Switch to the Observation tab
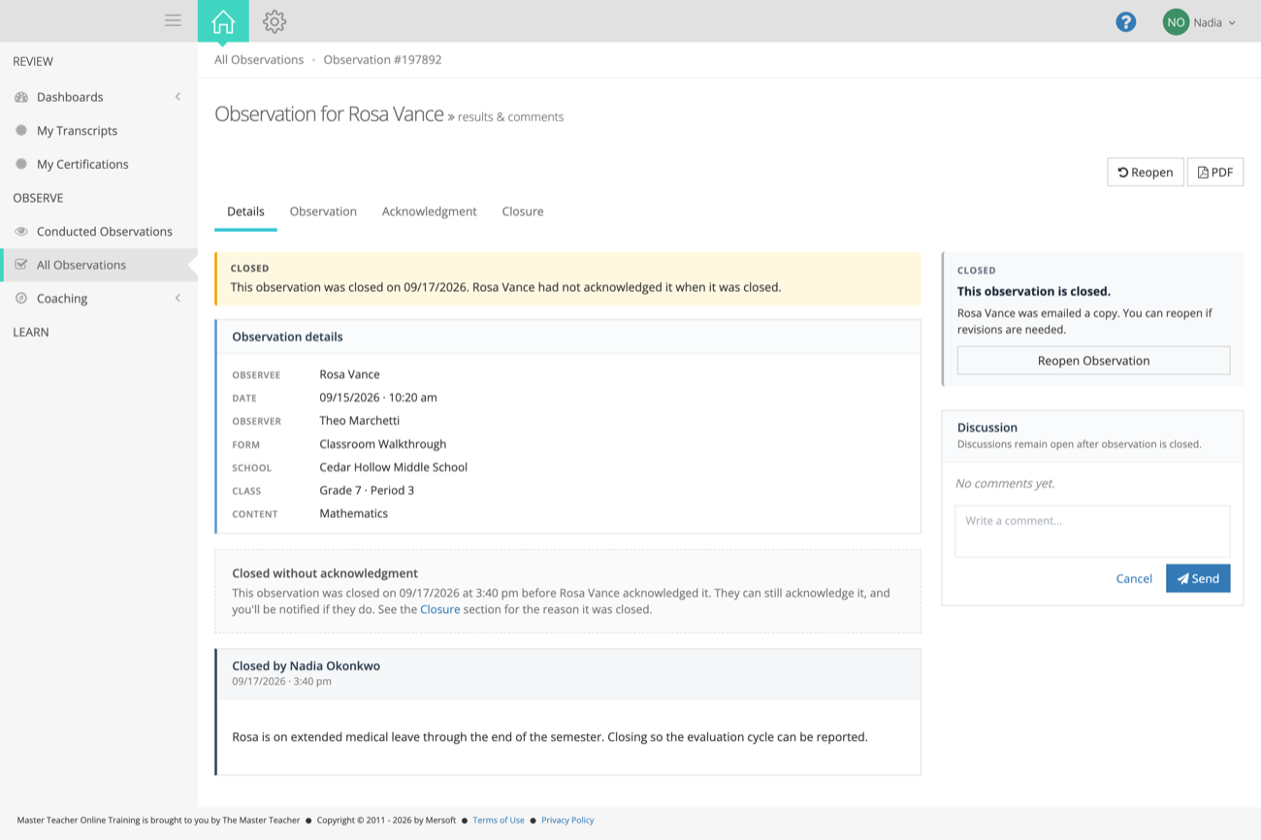The width and height of the screenshot is (1261, 840). [x=323, y=211]
